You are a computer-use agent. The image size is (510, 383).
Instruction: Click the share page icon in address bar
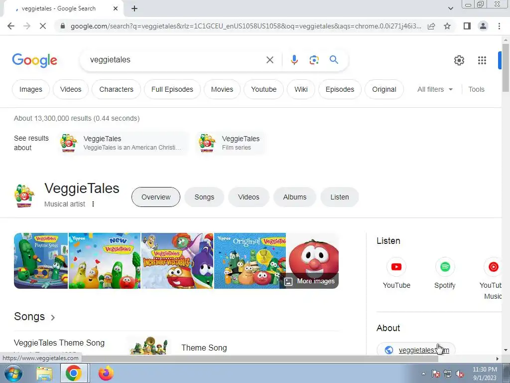431,26
